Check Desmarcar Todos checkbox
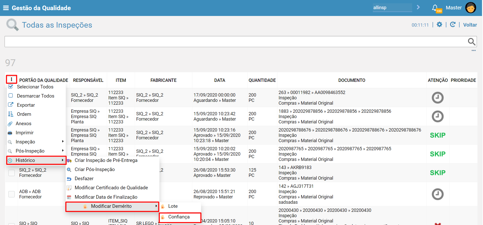The image size is (483, 225). point(11,96)
